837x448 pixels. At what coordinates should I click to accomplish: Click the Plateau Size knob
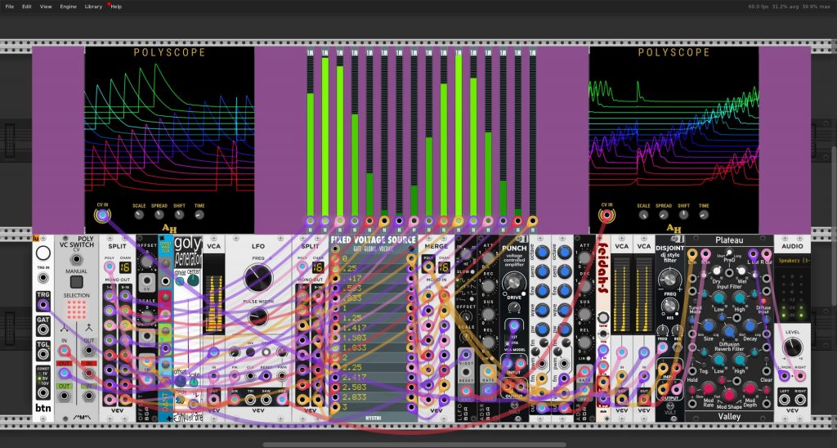coord(709,326)
